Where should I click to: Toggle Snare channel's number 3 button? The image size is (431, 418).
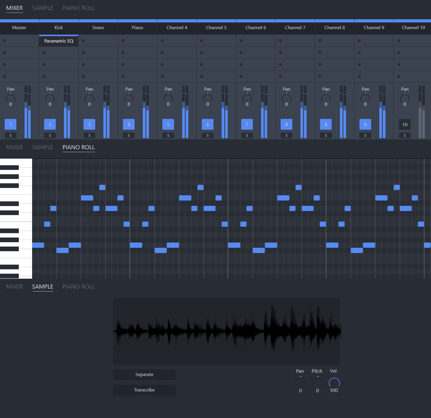[89, 124]
